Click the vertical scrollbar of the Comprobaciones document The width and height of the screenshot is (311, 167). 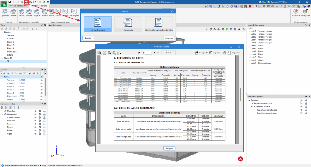(241, 94)
